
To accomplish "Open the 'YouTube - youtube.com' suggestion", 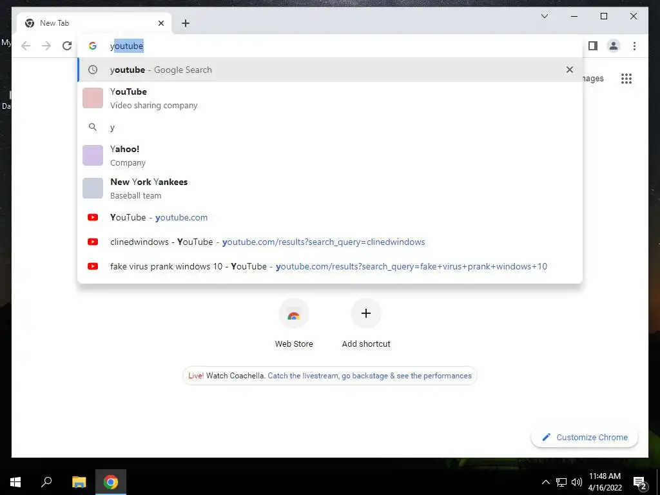I will coord(330,218).
